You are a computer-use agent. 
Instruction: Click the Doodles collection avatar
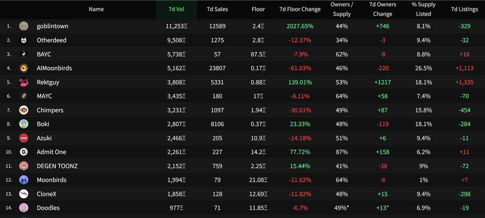click(x=24, y=208)
